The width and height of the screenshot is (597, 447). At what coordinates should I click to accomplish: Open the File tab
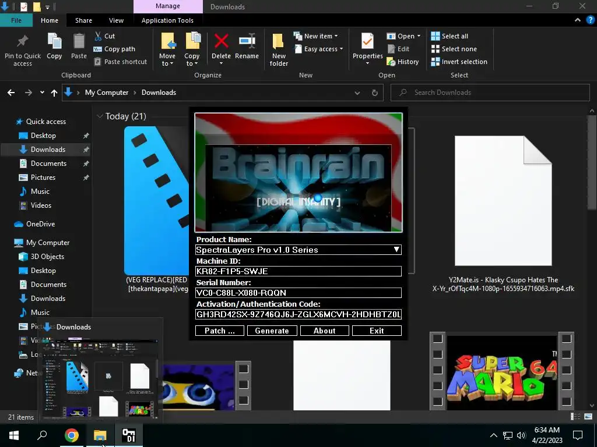(16, 20)
